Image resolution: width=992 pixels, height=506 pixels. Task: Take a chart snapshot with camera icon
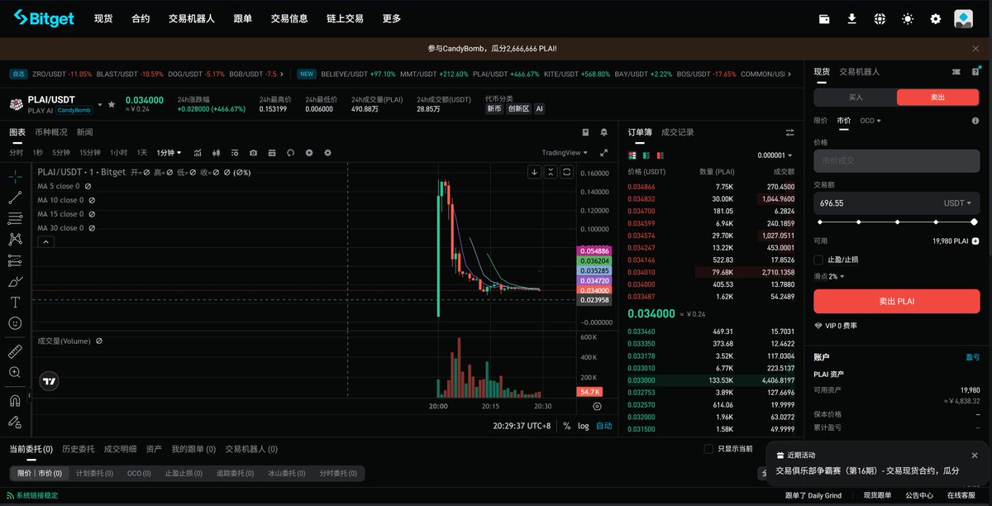253,153
